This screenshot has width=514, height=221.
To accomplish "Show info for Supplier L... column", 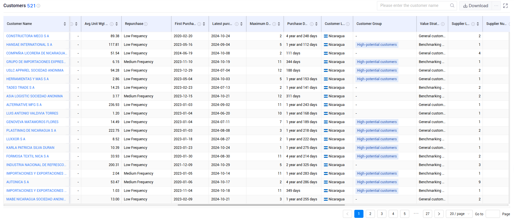I will click(473, 24).
